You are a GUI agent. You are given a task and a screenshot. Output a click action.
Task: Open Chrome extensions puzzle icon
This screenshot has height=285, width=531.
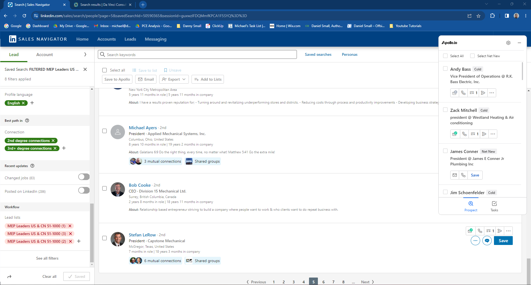click(492, 16)
